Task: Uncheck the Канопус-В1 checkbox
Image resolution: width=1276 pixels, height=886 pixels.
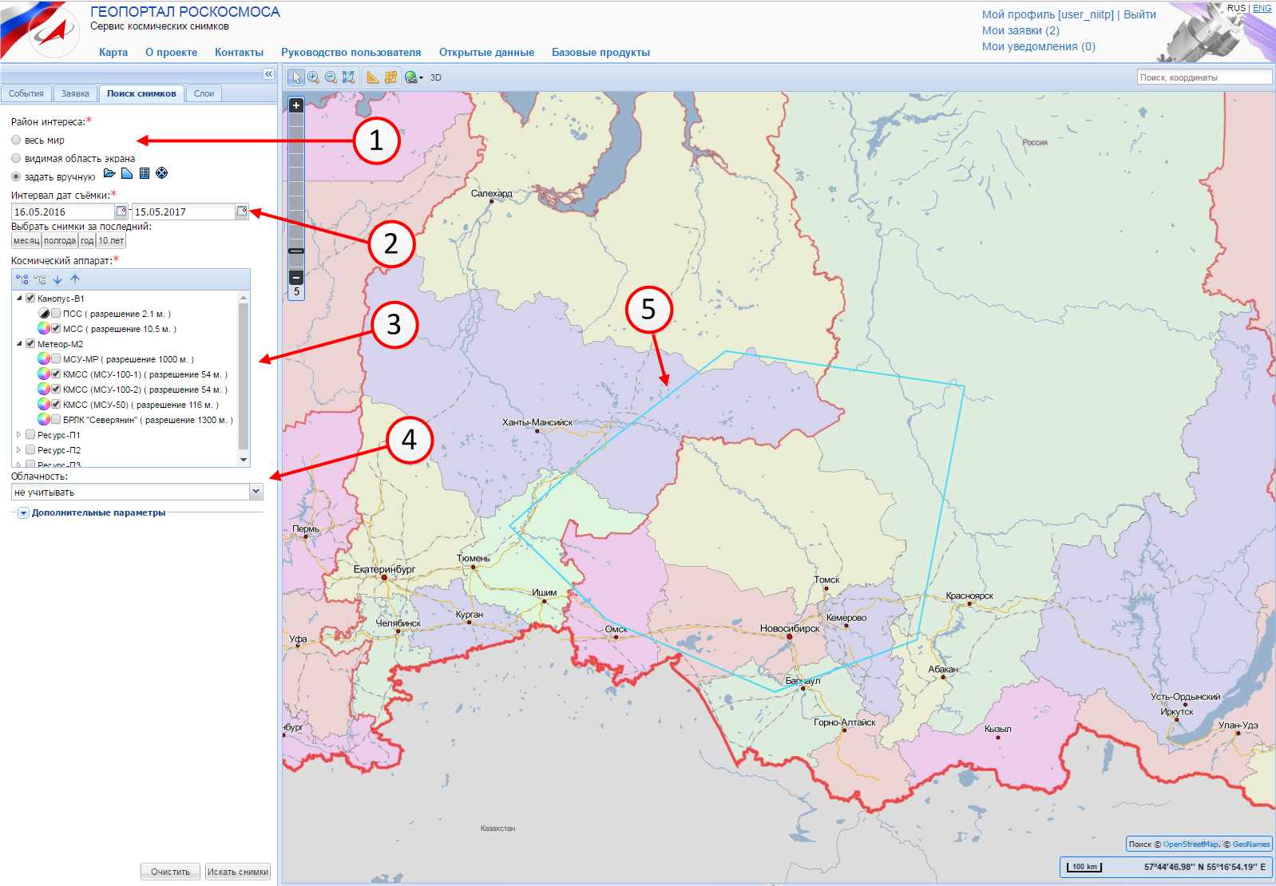Action: (x=30, y=299)
